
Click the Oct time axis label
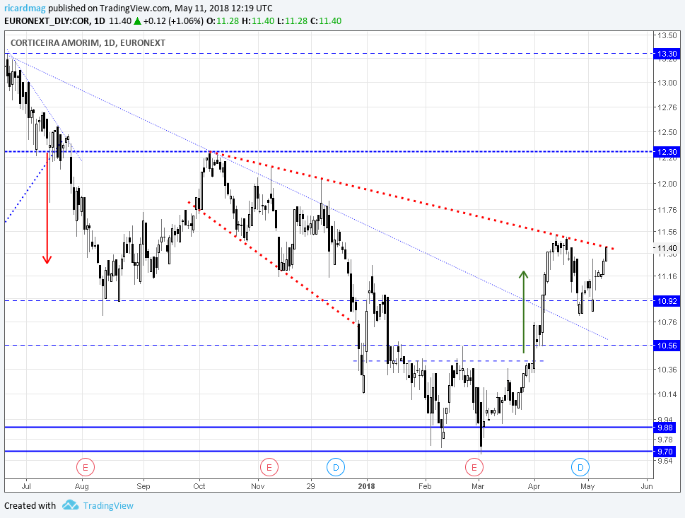[199, 486]
